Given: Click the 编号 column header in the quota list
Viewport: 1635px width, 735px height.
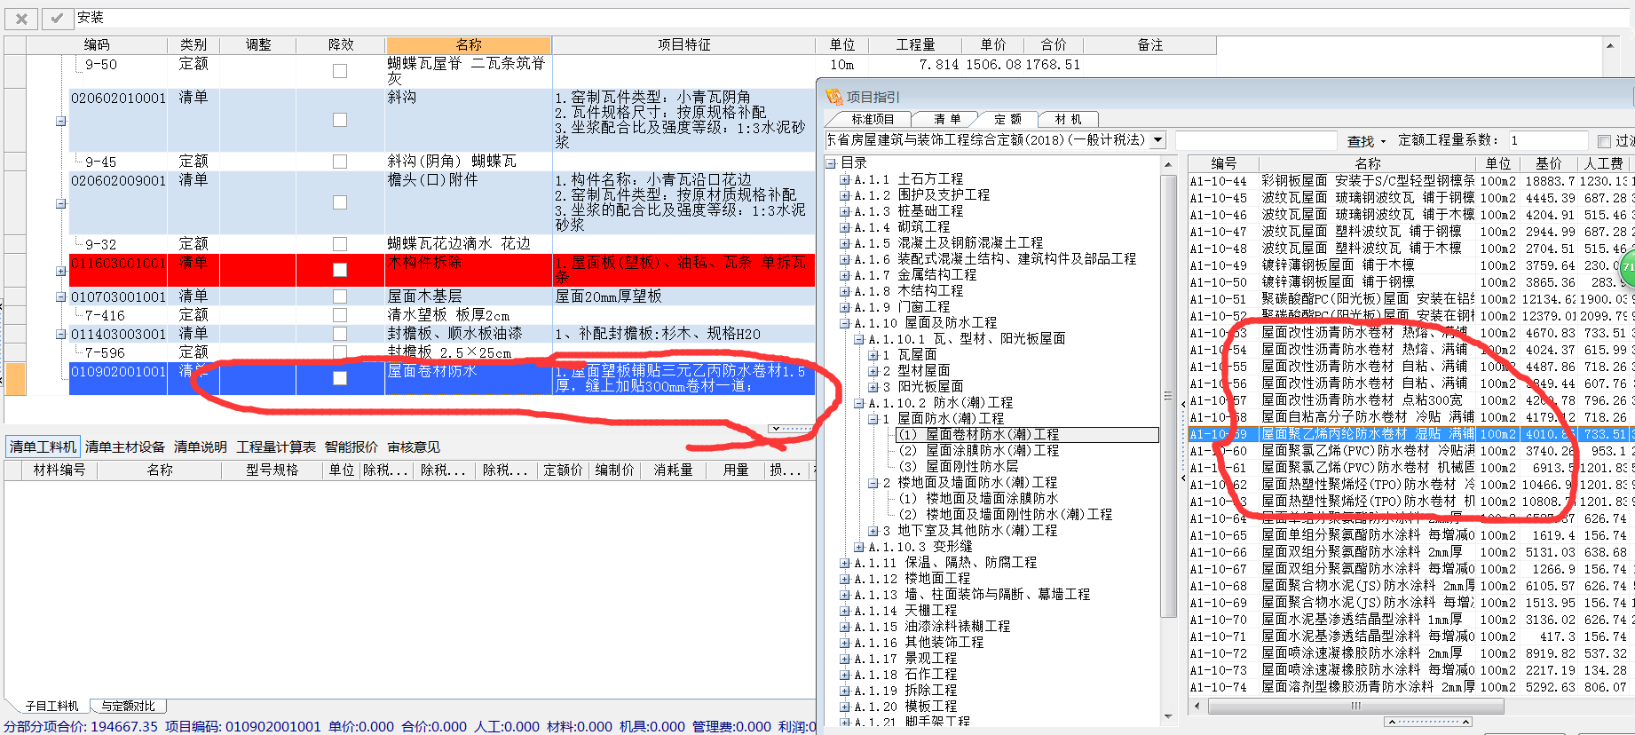Looking at the screenshot, I should [1223, 163].
